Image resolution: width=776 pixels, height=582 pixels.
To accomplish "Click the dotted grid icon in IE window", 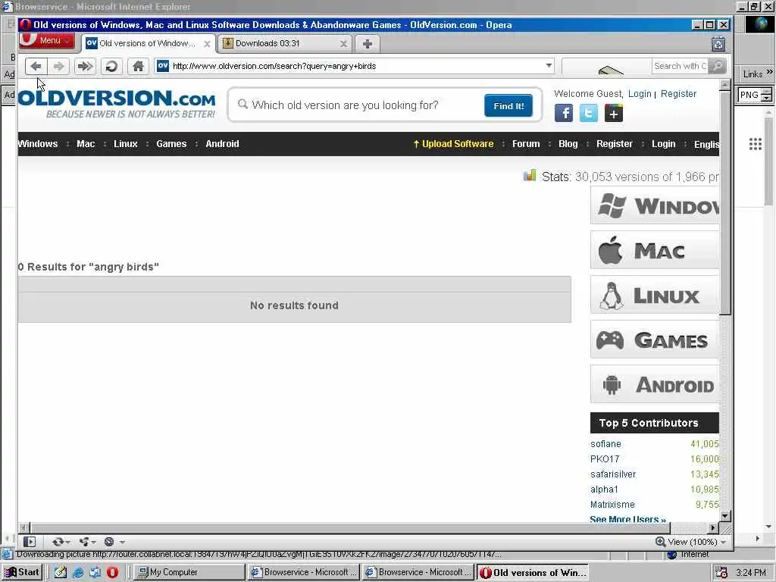I will pos(756,144).
